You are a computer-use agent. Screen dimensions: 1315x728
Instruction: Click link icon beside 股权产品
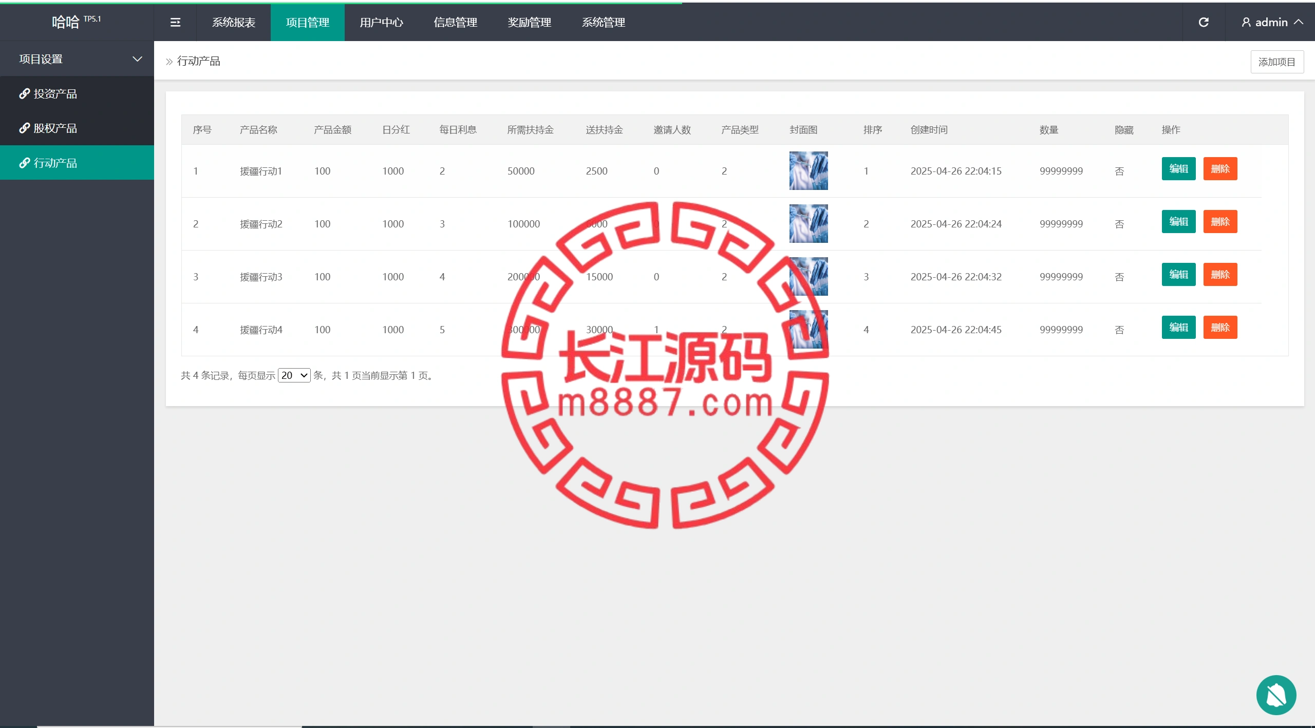(x=24, y=128)
